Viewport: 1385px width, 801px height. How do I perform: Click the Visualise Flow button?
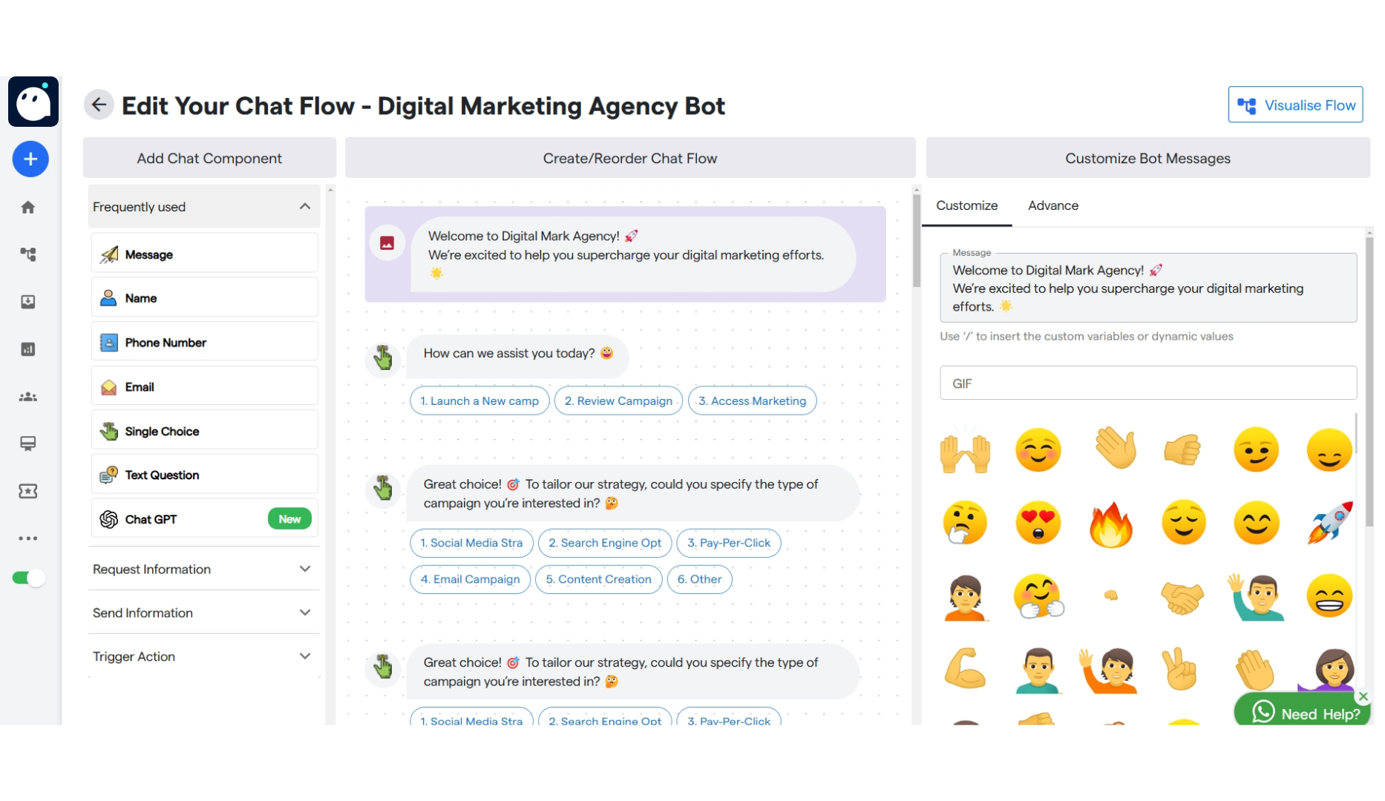(1295, 105)
